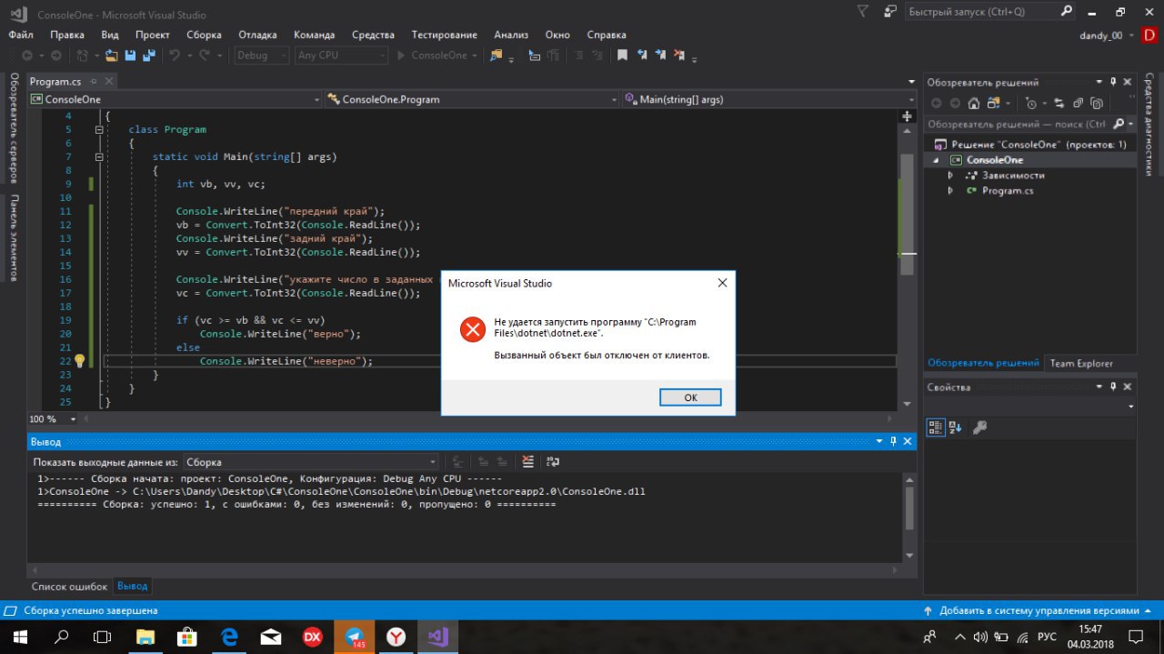Open the 100 % editor zoom dropdown
Image resolution: width=1164 pixels, height=654 pixels.
pyautogui.click(x=54, y=419)
